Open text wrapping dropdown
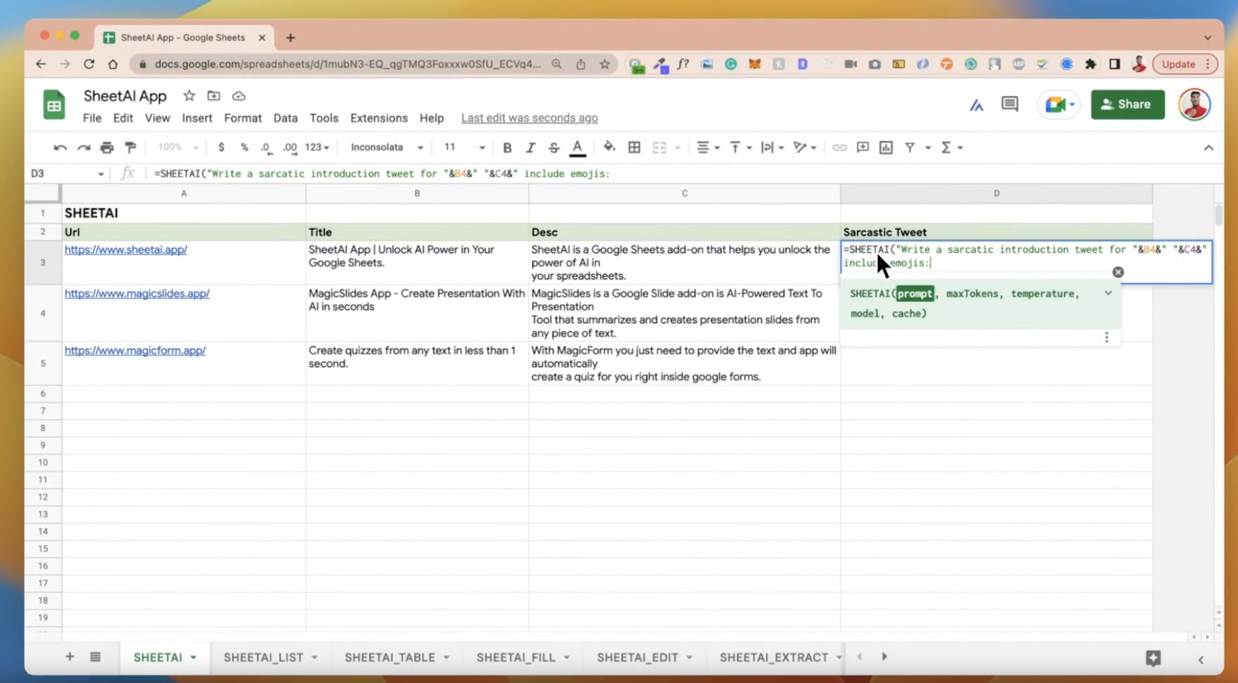1238x683 pixels. (x=772, y=147)
